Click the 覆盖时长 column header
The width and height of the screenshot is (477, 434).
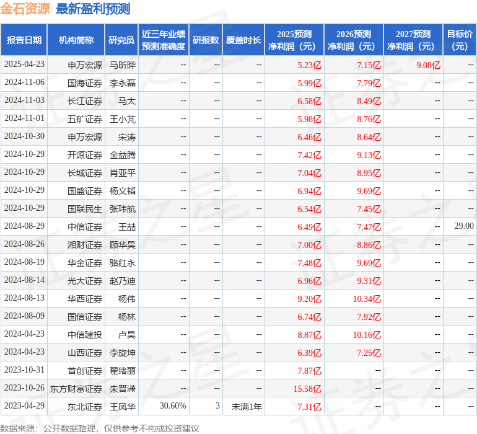[243, 40]
